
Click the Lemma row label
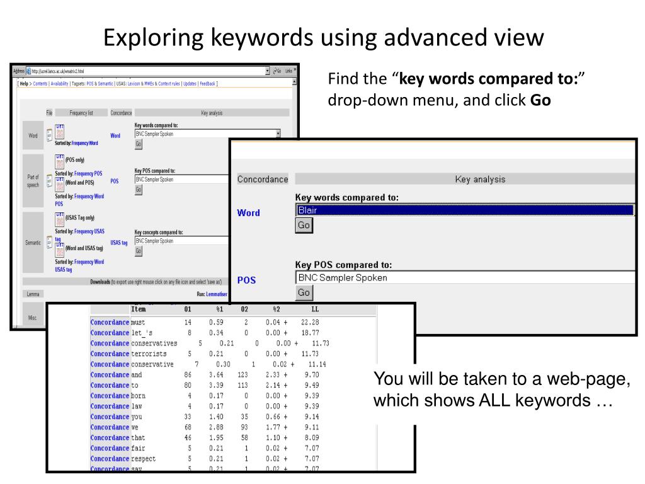pos(33,294)
